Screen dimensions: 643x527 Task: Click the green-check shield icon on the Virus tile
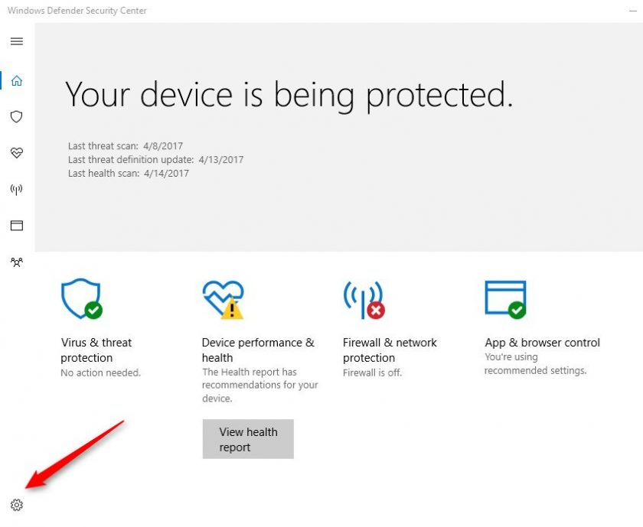pos(80,298)
